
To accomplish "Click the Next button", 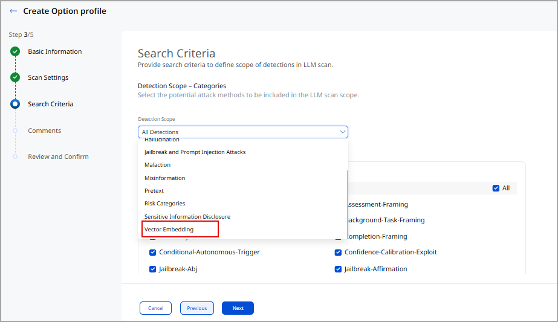I will click(x=238, y=308).
